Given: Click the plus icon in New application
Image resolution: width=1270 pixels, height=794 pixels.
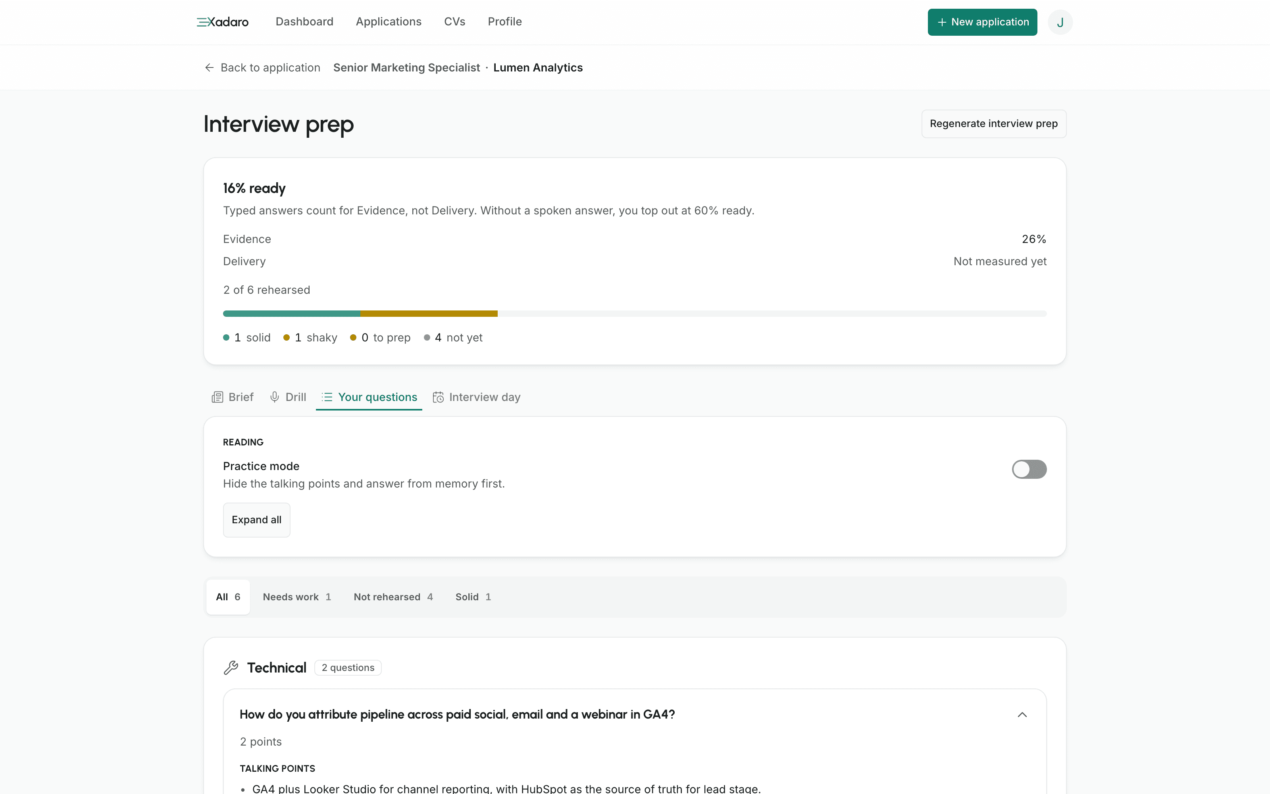Looking at the screenshot, I should pos(942,22).
